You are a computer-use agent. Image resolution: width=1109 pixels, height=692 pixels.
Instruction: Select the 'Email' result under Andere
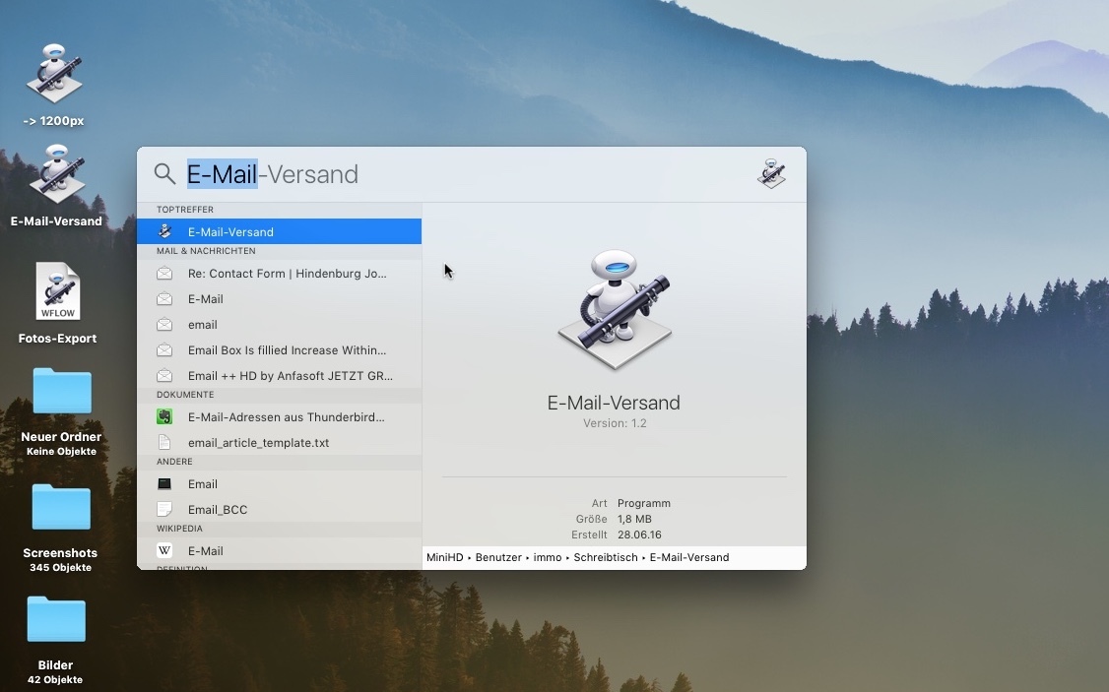coord(280,484)
